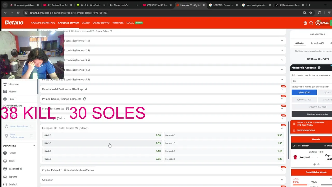332x187 pixels.
Task: Bet on Menos 2.5 at 1.15
Action: pos(224,151)
